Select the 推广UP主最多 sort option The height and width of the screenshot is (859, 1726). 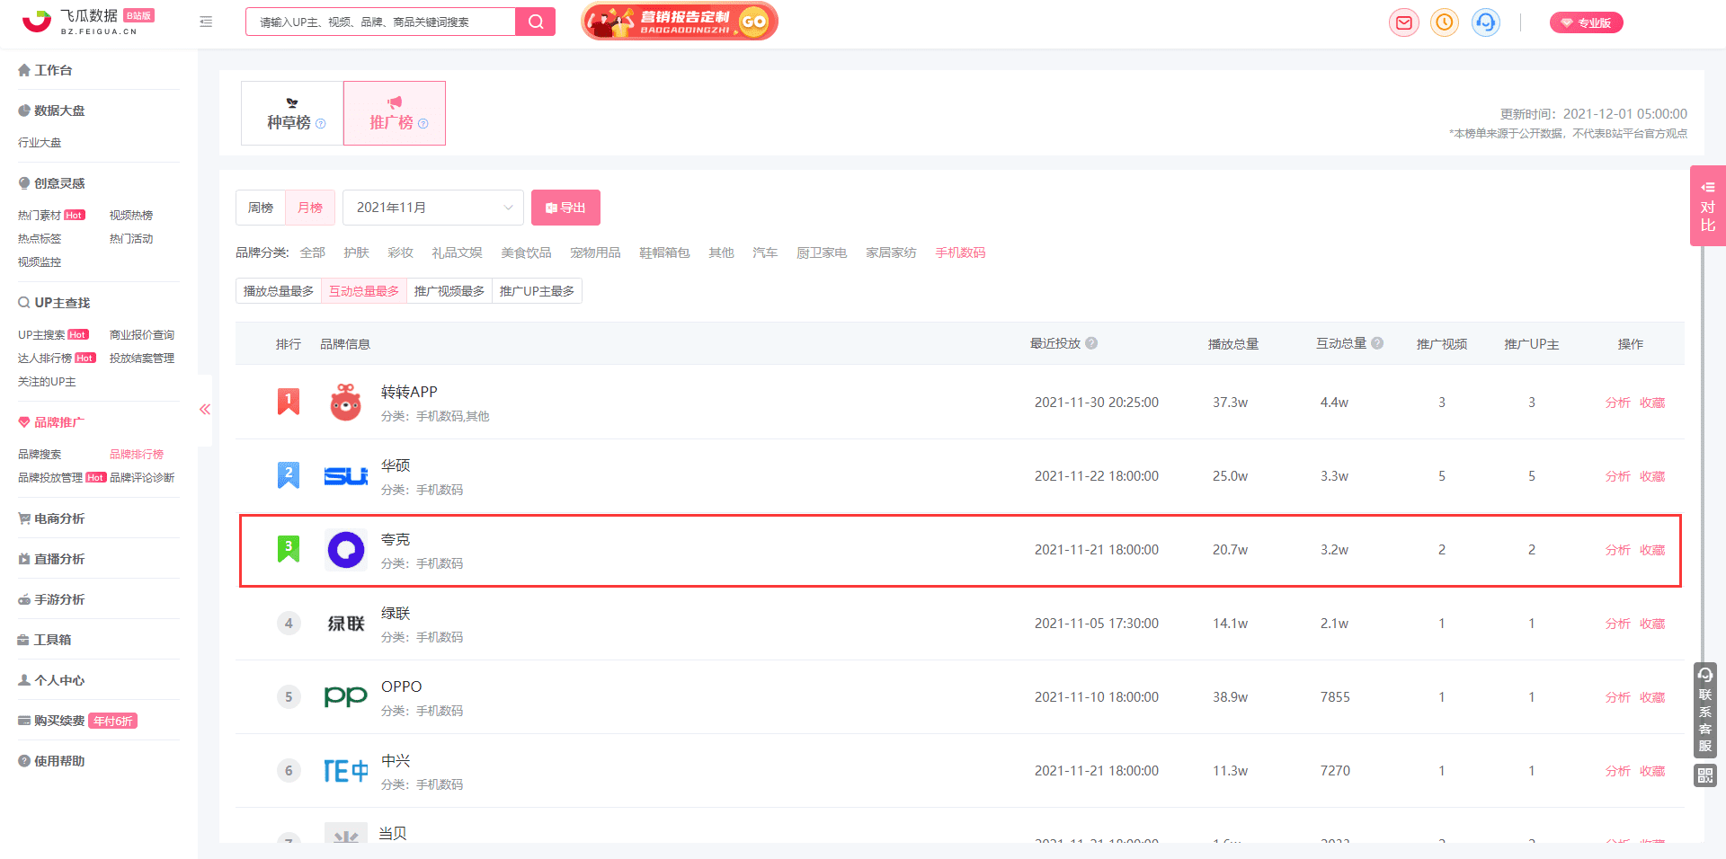click(x=537, y=291)
